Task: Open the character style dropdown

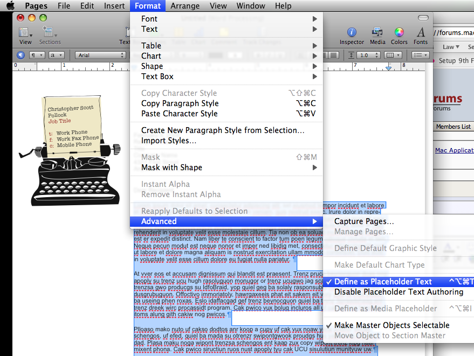Action: (x=57, y=55)
